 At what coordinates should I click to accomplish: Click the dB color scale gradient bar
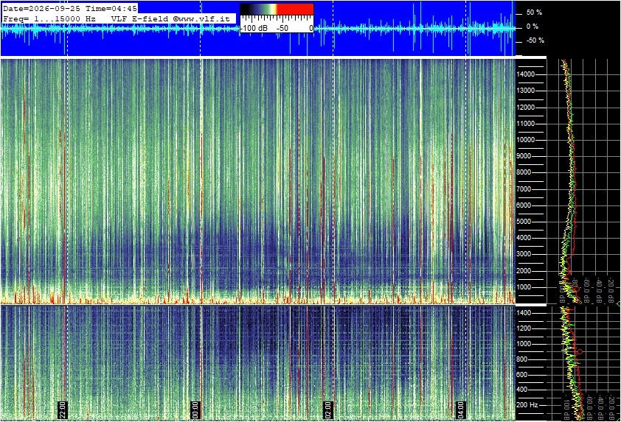click(x=277, y=10)
